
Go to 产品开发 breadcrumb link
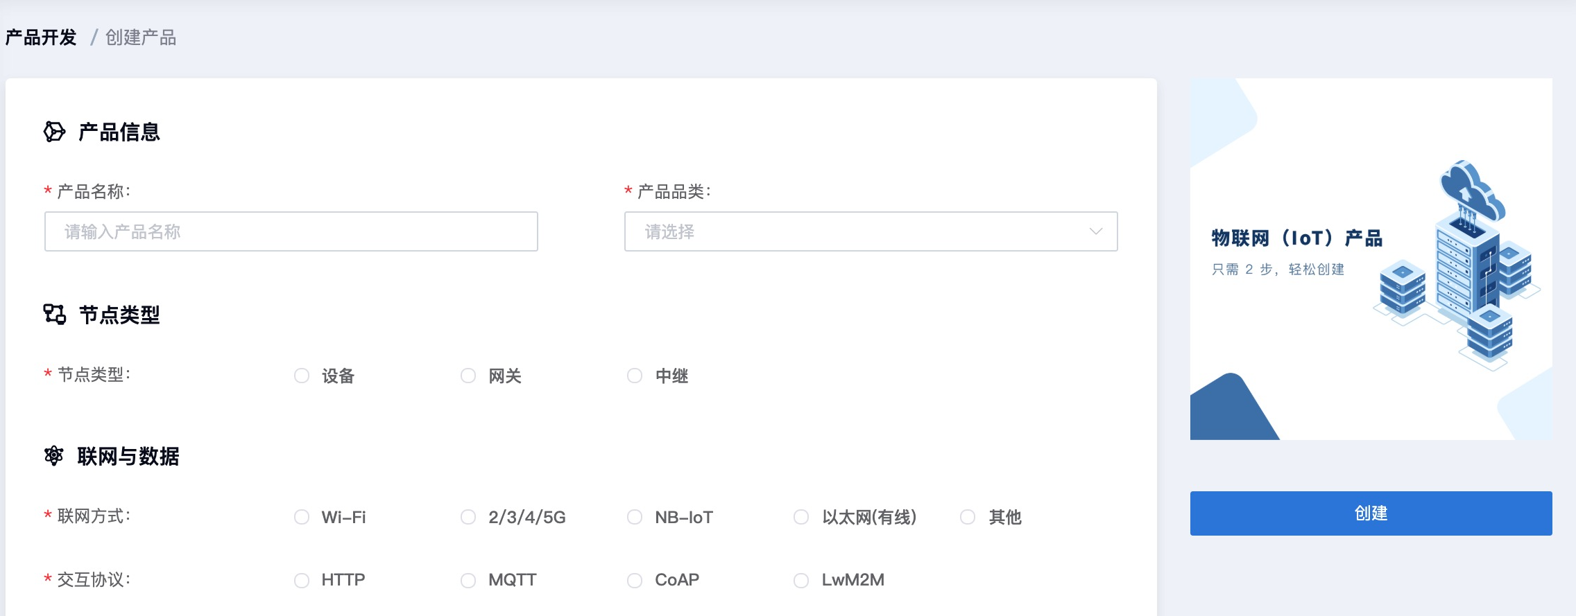[41, 37]
